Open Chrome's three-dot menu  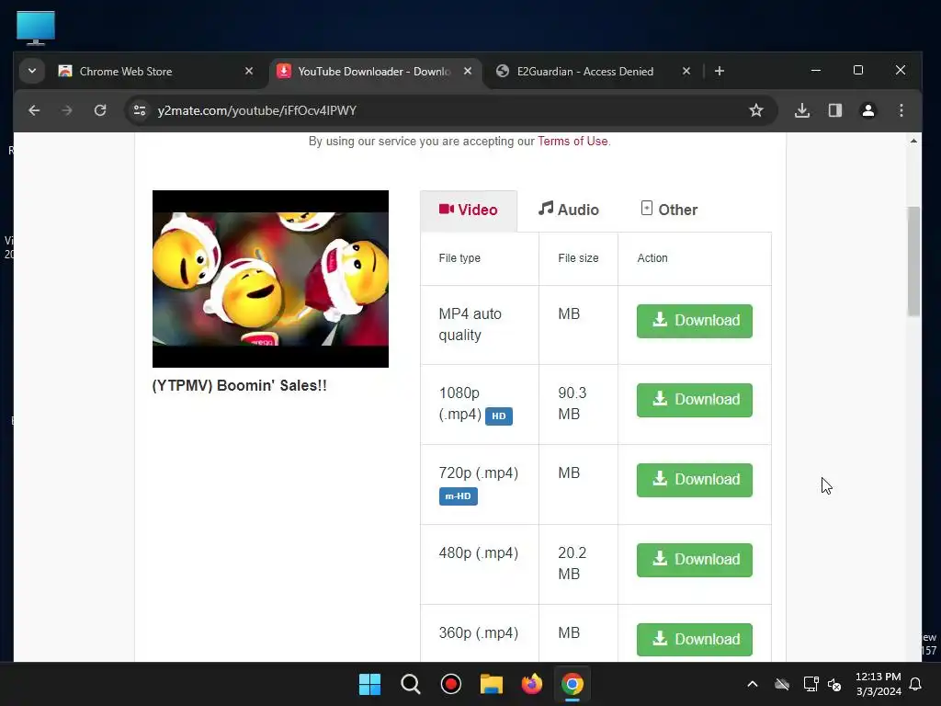point(901,110)
